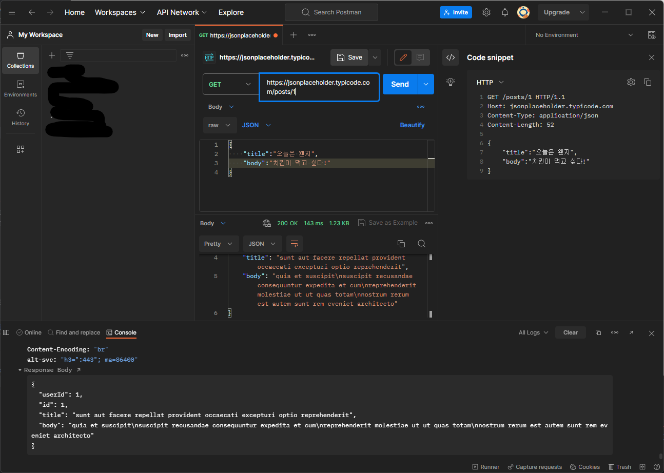Open notifications bell icon
This screenshot has height=473, width=664.
(x=505, y=12)
